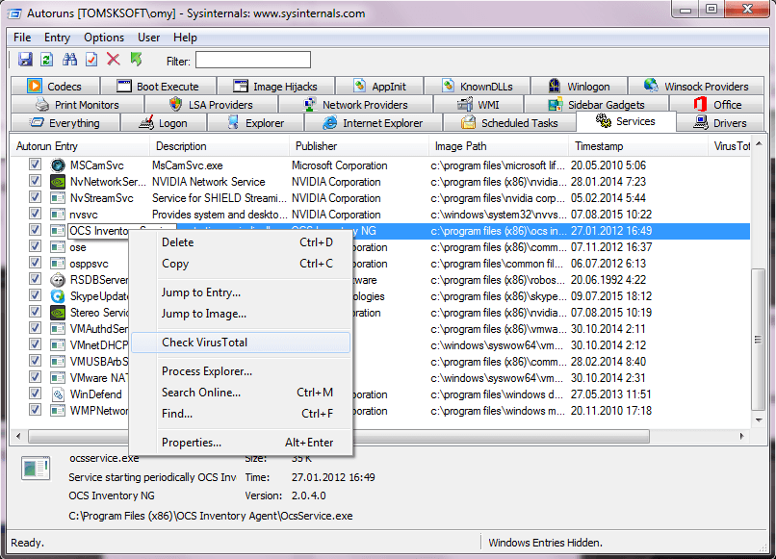Switch to the Scheduled Tasks tab
Image resolution: width=776 pixels, height=559 pixels.
509,123
